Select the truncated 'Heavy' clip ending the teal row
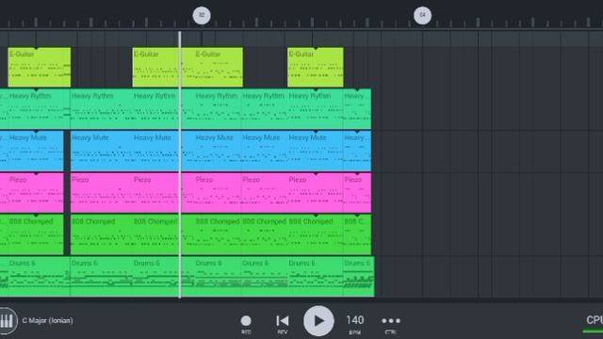 [x=357, y=109]
